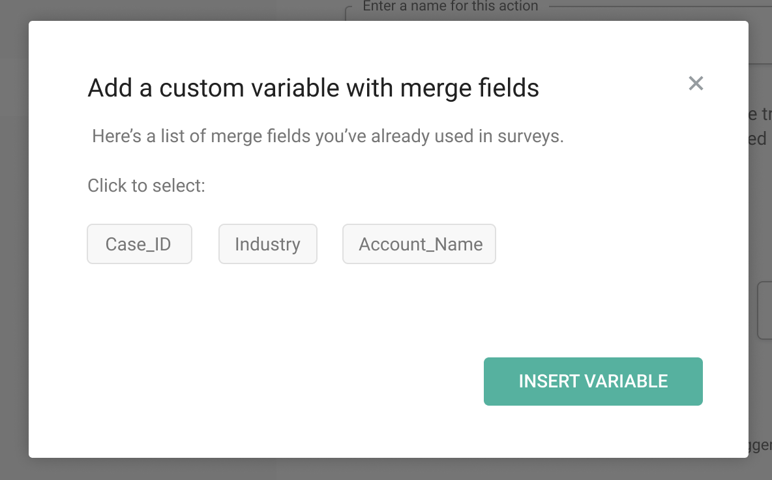Click the INSERT VARIABLE button

(593, 382)
